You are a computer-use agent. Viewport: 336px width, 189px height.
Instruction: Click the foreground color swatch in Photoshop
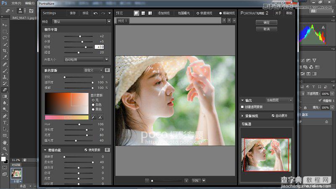[3, 159]
